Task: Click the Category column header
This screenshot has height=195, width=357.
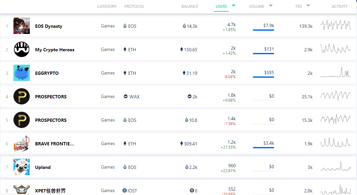Action: [107, 7]
